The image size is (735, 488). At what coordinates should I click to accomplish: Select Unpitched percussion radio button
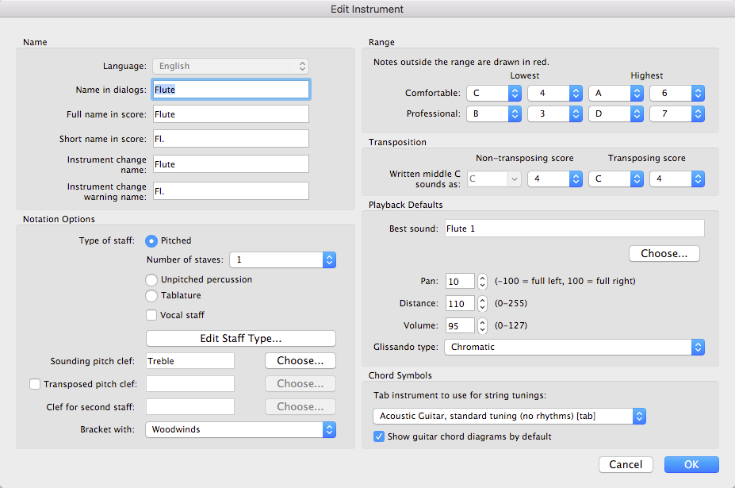click(151, 279)
